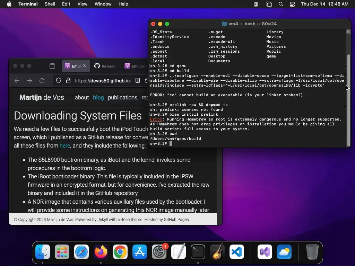The height and width of the screenshot is (266, 355).
Task: Open the Help menu
Action: [123, 4]
